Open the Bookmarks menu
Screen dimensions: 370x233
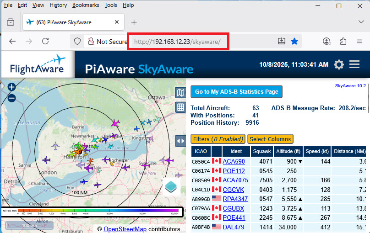click(86, 5)
